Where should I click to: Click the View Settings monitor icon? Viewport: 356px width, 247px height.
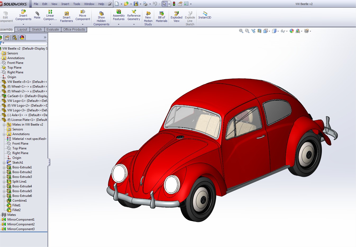(307, 31)
